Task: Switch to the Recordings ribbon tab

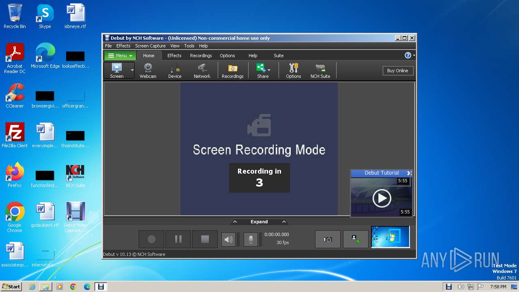Action: point(201,56)
